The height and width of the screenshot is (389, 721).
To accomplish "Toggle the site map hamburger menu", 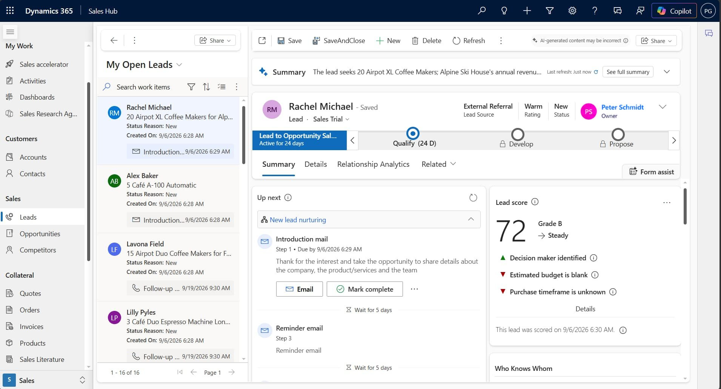I will (10, 32).
